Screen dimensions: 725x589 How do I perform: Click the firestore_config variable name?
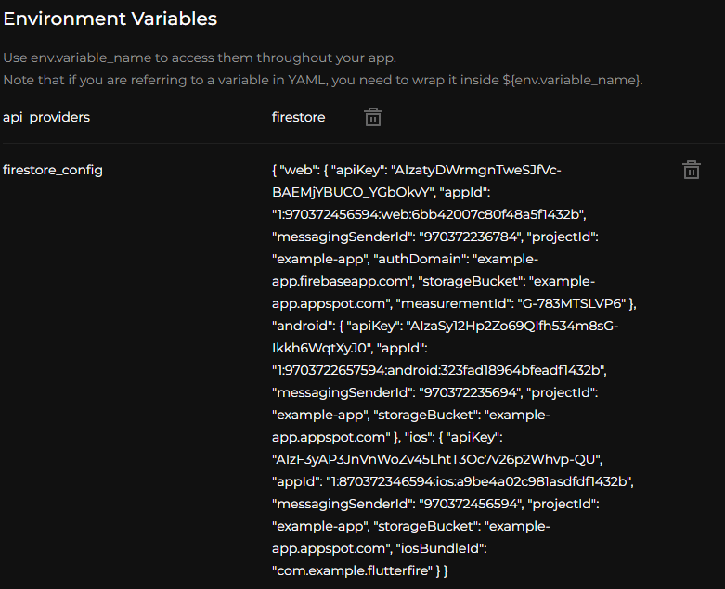(x=53, y=170)
